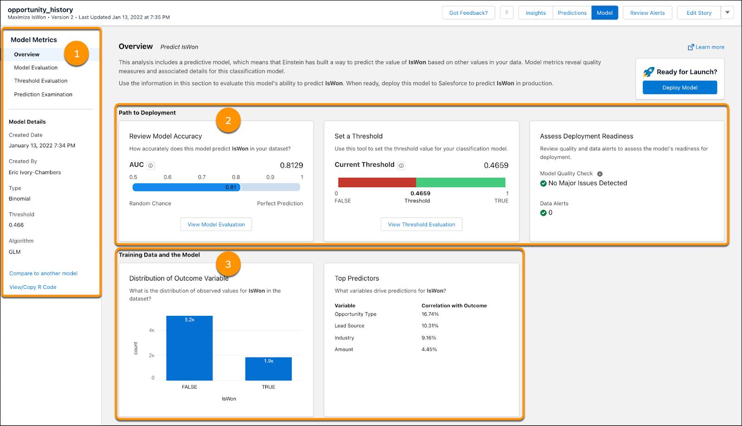Click the Deploy Model button
The width and height of the screenshot is (742, 426).
pyautogui.click(x=680, y=87)
